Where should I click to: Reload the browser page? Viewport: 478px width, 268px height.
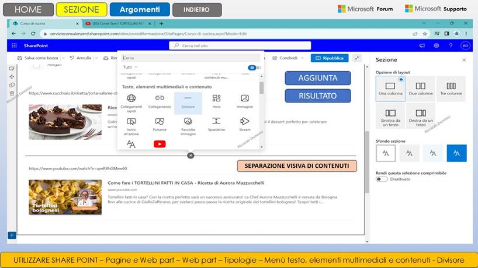[x=33, y=34]
